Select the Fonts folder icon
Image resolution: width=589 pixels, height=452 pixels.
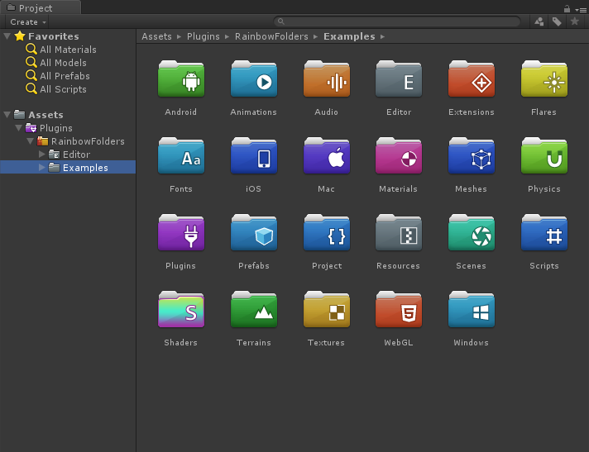(181, 155)
